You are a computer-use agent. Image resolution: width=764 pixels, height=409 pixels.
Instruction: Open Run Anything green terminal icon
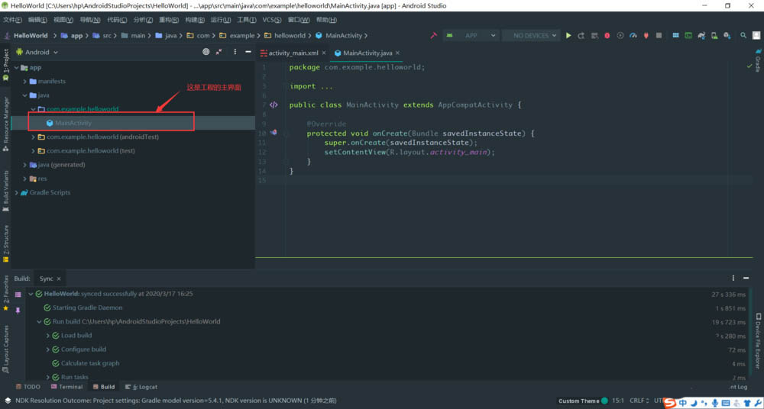click(x=688, y=36)
